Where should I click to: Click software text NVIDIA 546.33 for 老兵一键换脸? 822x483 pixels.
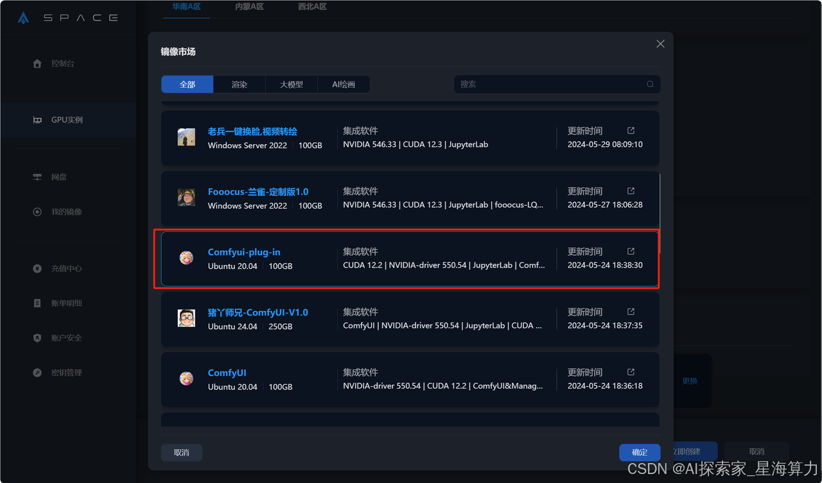pos(415,144)
